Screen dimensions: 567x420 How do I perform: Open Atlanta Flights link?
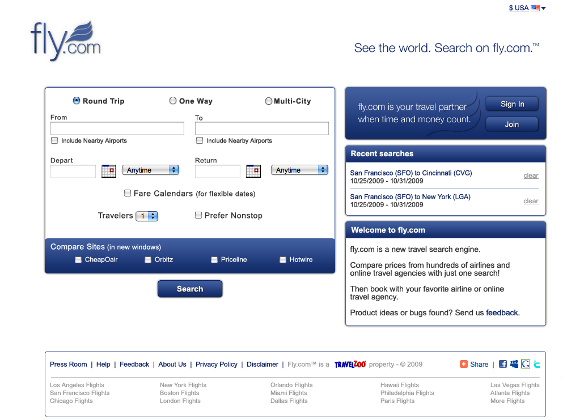tap(510, 393)
